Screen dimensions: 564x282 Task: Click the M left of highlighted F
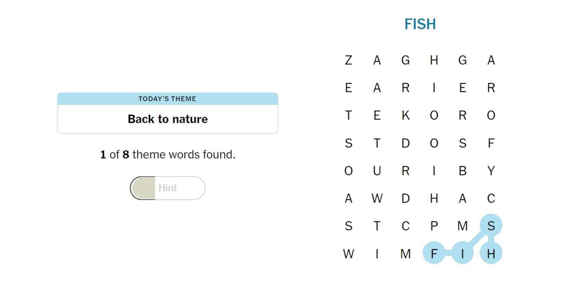pos(405,254)
